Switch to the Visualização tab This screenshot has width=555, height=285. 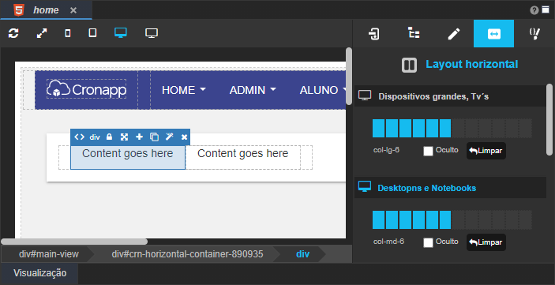click(x=40, y=273)
